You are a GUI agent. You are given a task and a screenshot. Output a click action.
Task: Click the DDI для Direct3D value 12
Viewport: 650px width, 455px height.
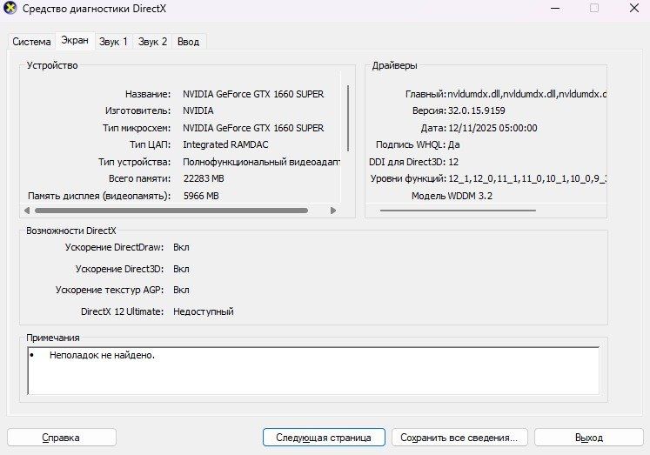click(453, 162)
